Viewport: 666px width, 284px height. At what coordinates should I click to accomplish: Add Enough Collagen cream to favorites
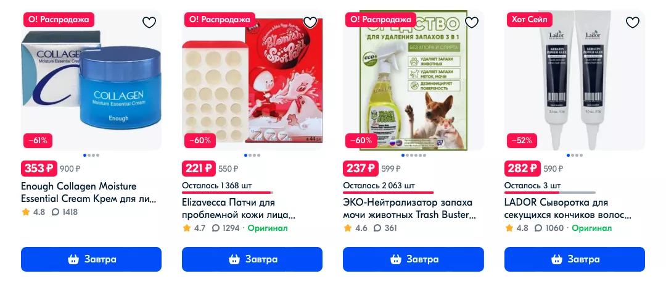(149, 22)
